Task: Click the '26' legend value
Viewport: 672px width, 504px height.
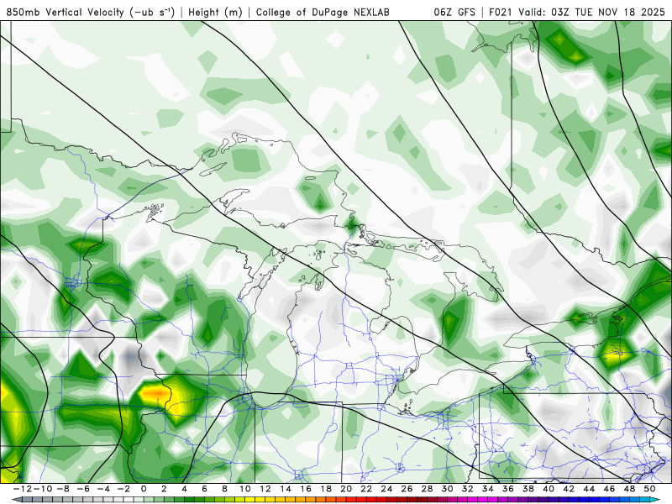Action: pyautogui.click(x=407, y=489)
